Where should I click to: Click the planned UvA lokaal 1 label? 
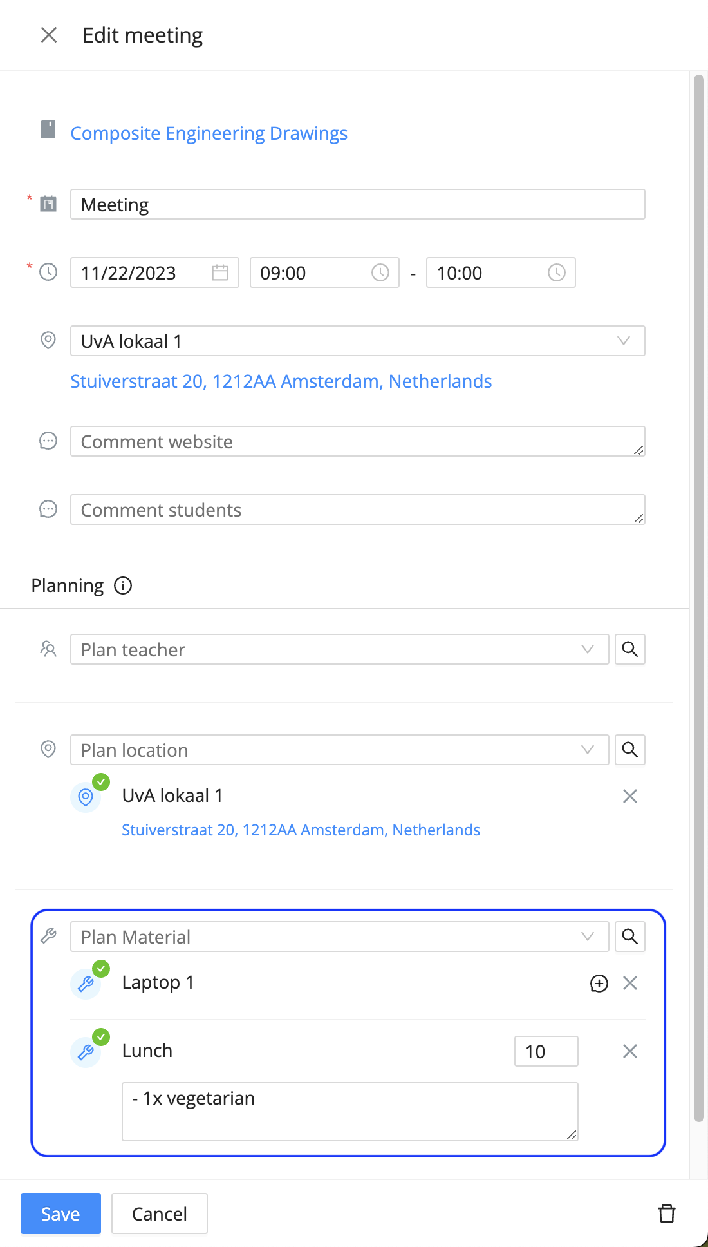tap(172, 795)
